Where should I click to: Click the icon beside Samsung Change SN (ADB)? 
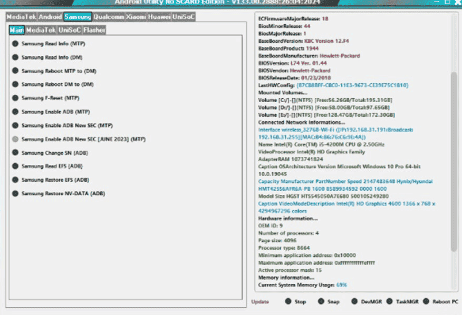click(x=14, y=153)
